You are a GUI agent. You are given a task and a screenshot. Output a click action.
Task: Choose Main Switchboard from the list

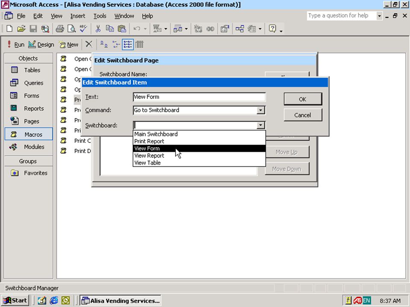tap(199, 134)
